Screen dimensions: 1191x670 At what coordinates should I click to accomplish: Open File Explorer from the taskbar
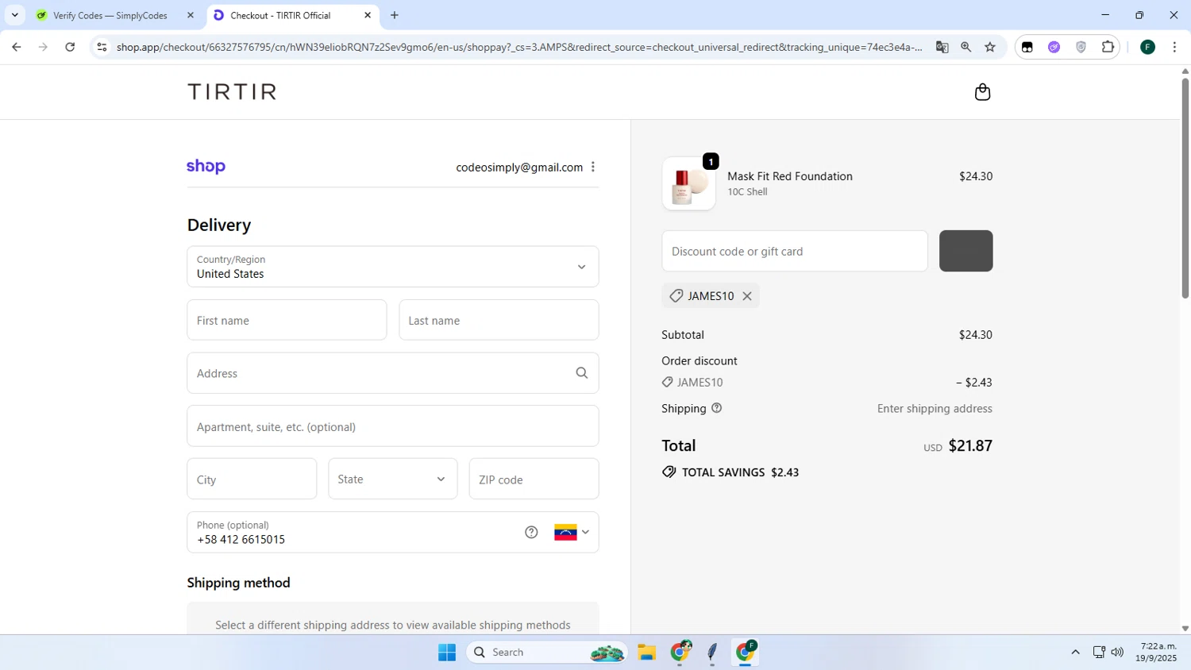[646, 652]
